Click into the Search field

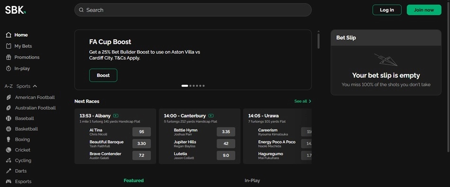coord(193,10)
